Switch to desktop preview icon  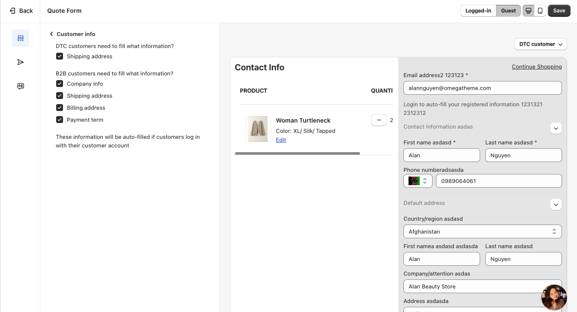[x=529, y=11]
